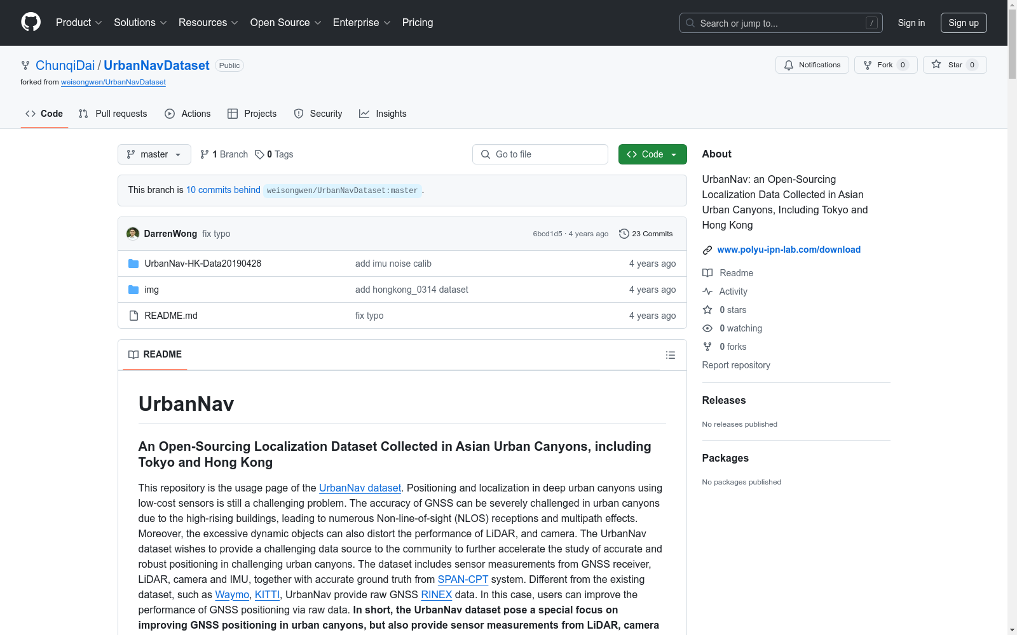Click DarrenWong's avatar image
The image size is (1017, 635).
133,234
